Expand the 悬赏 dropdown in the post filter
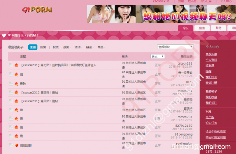Viewport: 236px width, 154px height. click(x=67, y=47)
